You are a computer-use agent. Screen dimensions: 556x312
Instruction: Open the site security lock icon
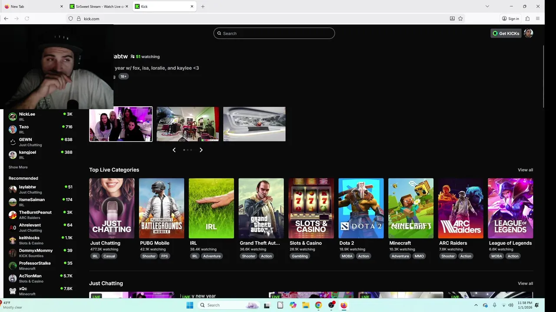pos(79,19)
